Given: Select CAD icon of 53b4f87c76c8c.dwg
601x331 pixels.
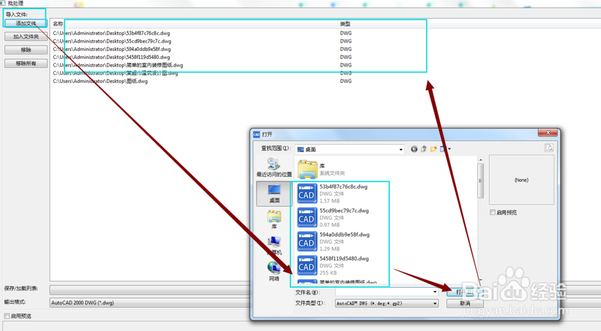Looking at the screenshot, I should tap(307, 193).
